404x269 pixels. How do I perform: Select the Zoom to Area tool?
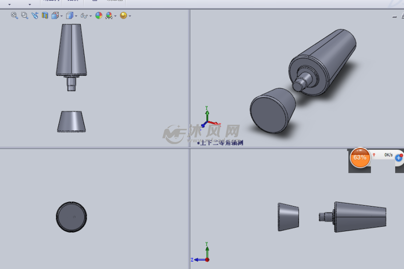coord(24,16)
